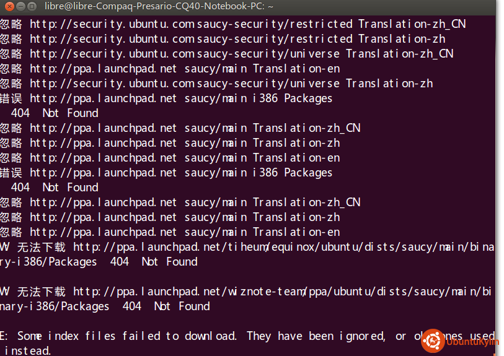This screenshot has width=504, height=356.
Task: Click the first 错误 ppa.launchpad.net i386 Packages line
Action: point(166,98)
